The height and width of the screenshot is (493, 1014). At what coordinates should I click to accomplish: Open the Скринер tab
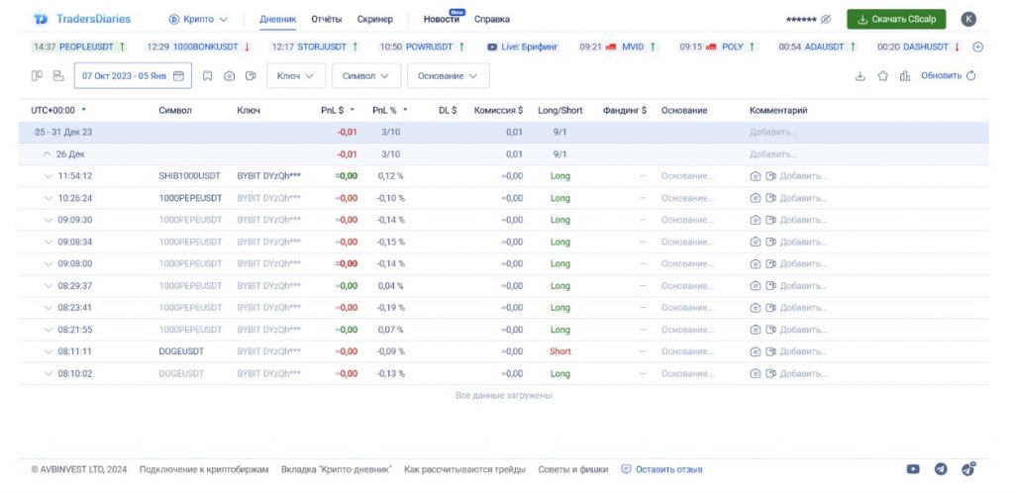click(375, 19)
